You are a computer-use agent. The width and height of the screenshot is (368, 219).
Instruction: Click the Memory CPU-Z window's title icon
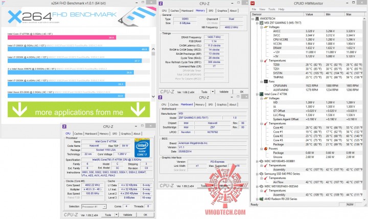tap(160, 3)
